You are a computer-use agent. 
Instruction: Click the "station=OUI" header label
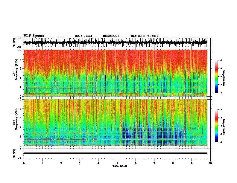tap(111, 36)
